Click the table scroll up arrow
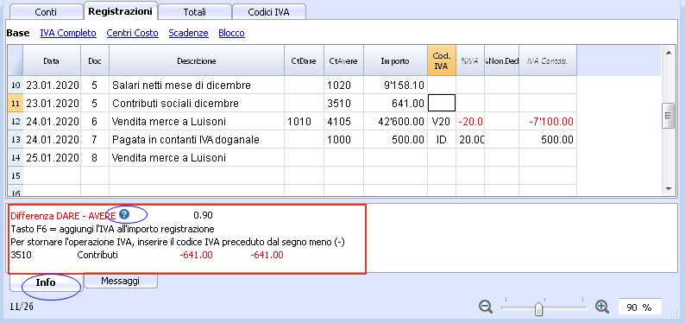685x323 pixels. tap(668, 53)
